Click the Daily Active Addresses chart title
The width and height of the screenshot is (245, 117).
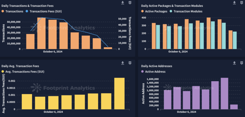(157, 66)
